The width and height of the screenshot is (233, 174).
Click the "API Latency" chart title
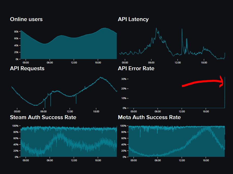[133, 19]
